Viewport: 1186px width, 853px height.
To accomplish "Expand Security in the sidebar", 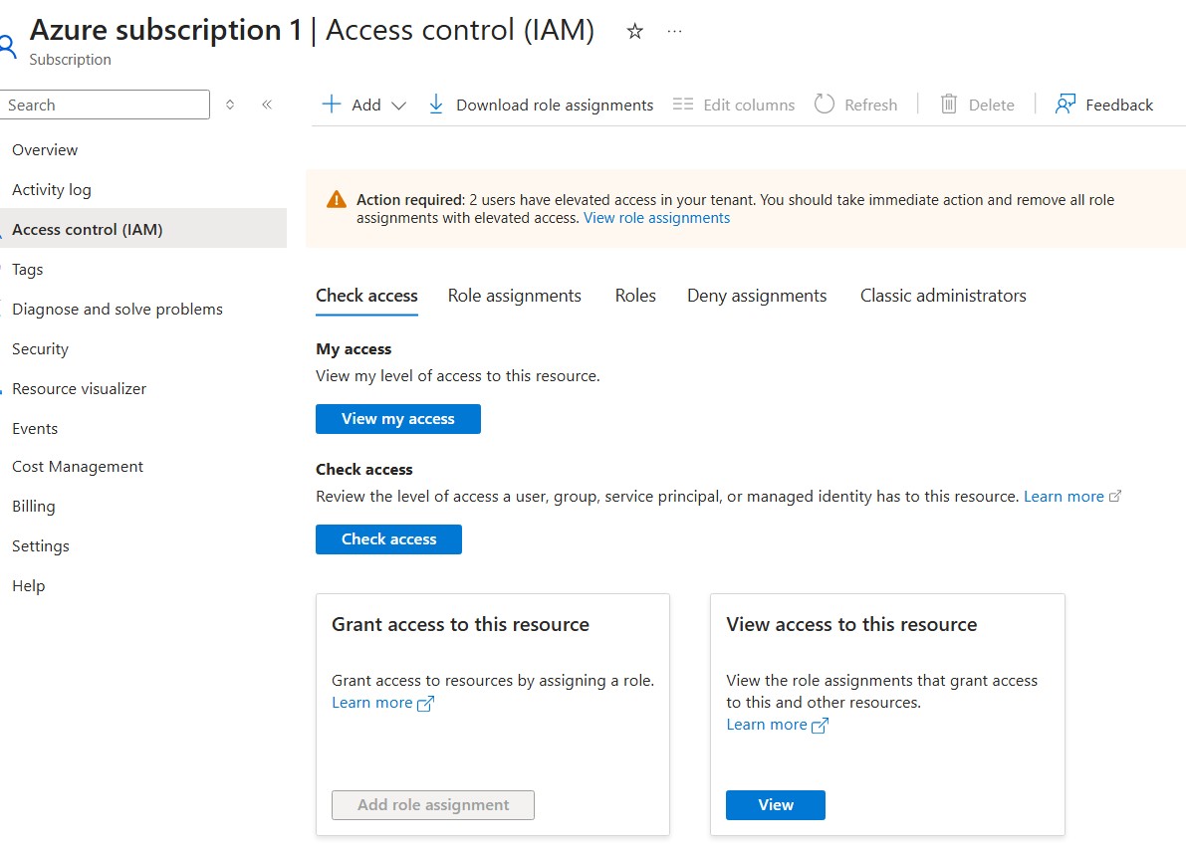I will pyautogui.click(x=40, y=348).
